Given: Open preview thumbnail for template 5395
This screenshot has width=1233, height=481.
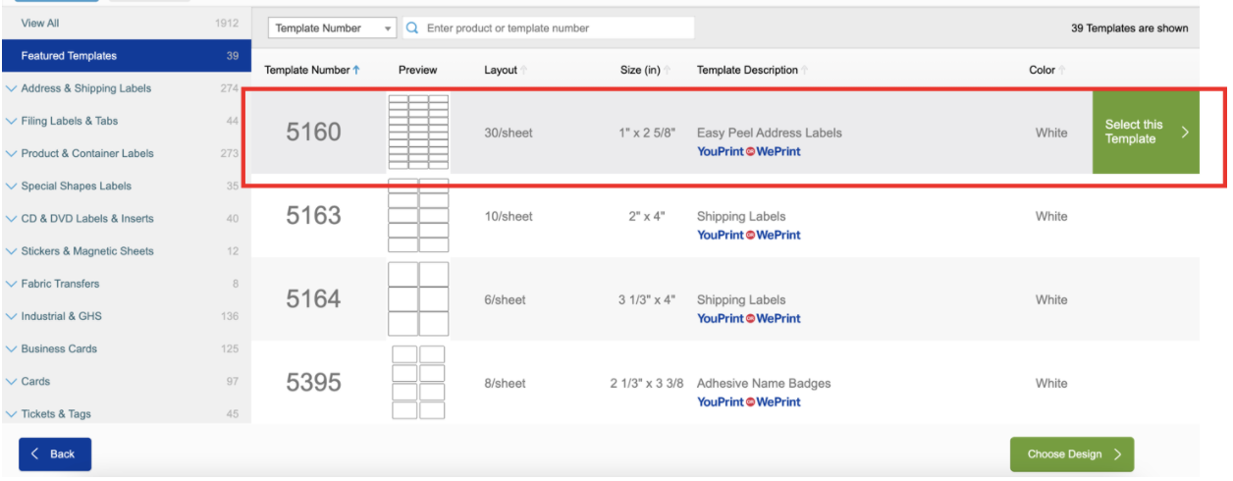Looking at the screenshot, I should [418, 383].
